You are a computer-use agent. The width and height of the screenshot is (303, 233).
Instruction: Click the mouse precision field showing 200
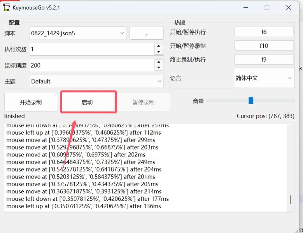tap(92, 65)
